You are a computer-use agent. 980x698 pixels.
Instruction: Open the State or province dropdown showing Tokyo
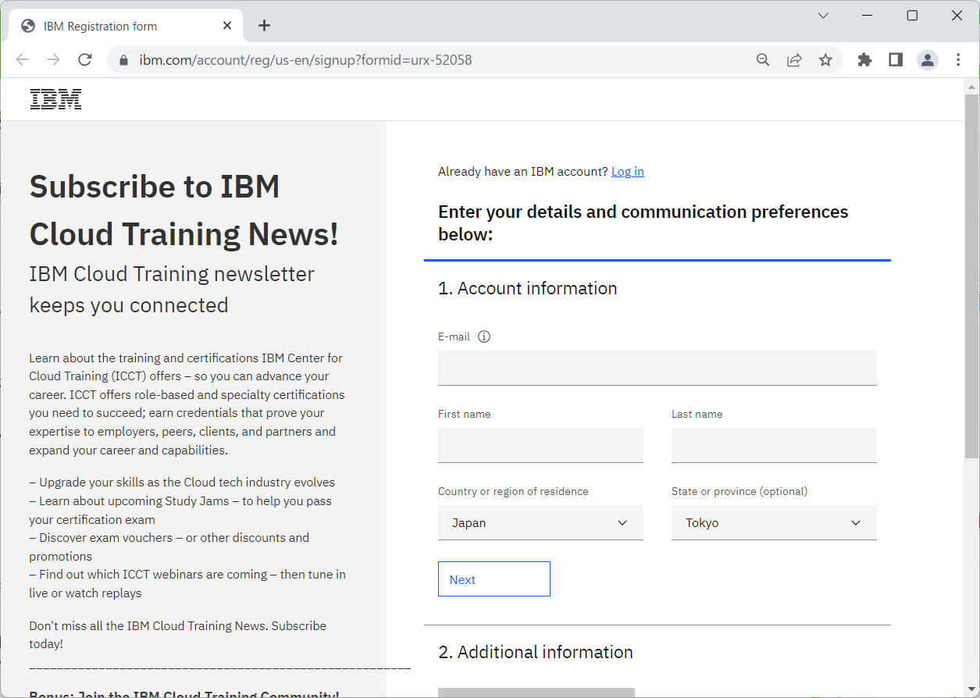click(774, 522)
